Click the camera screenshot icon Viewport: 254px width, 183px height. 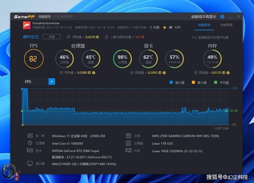[x=222, y=16]
